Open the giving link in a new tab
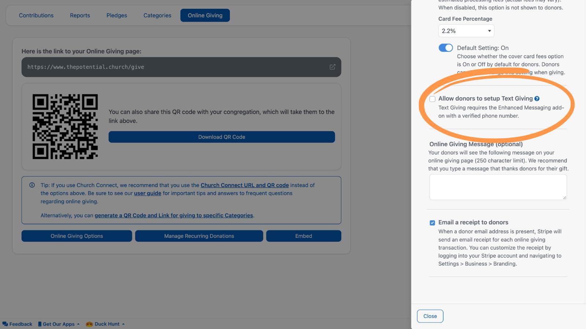This screenshot has width=586, height=329. pyautogui.click(x=332, y=67)
